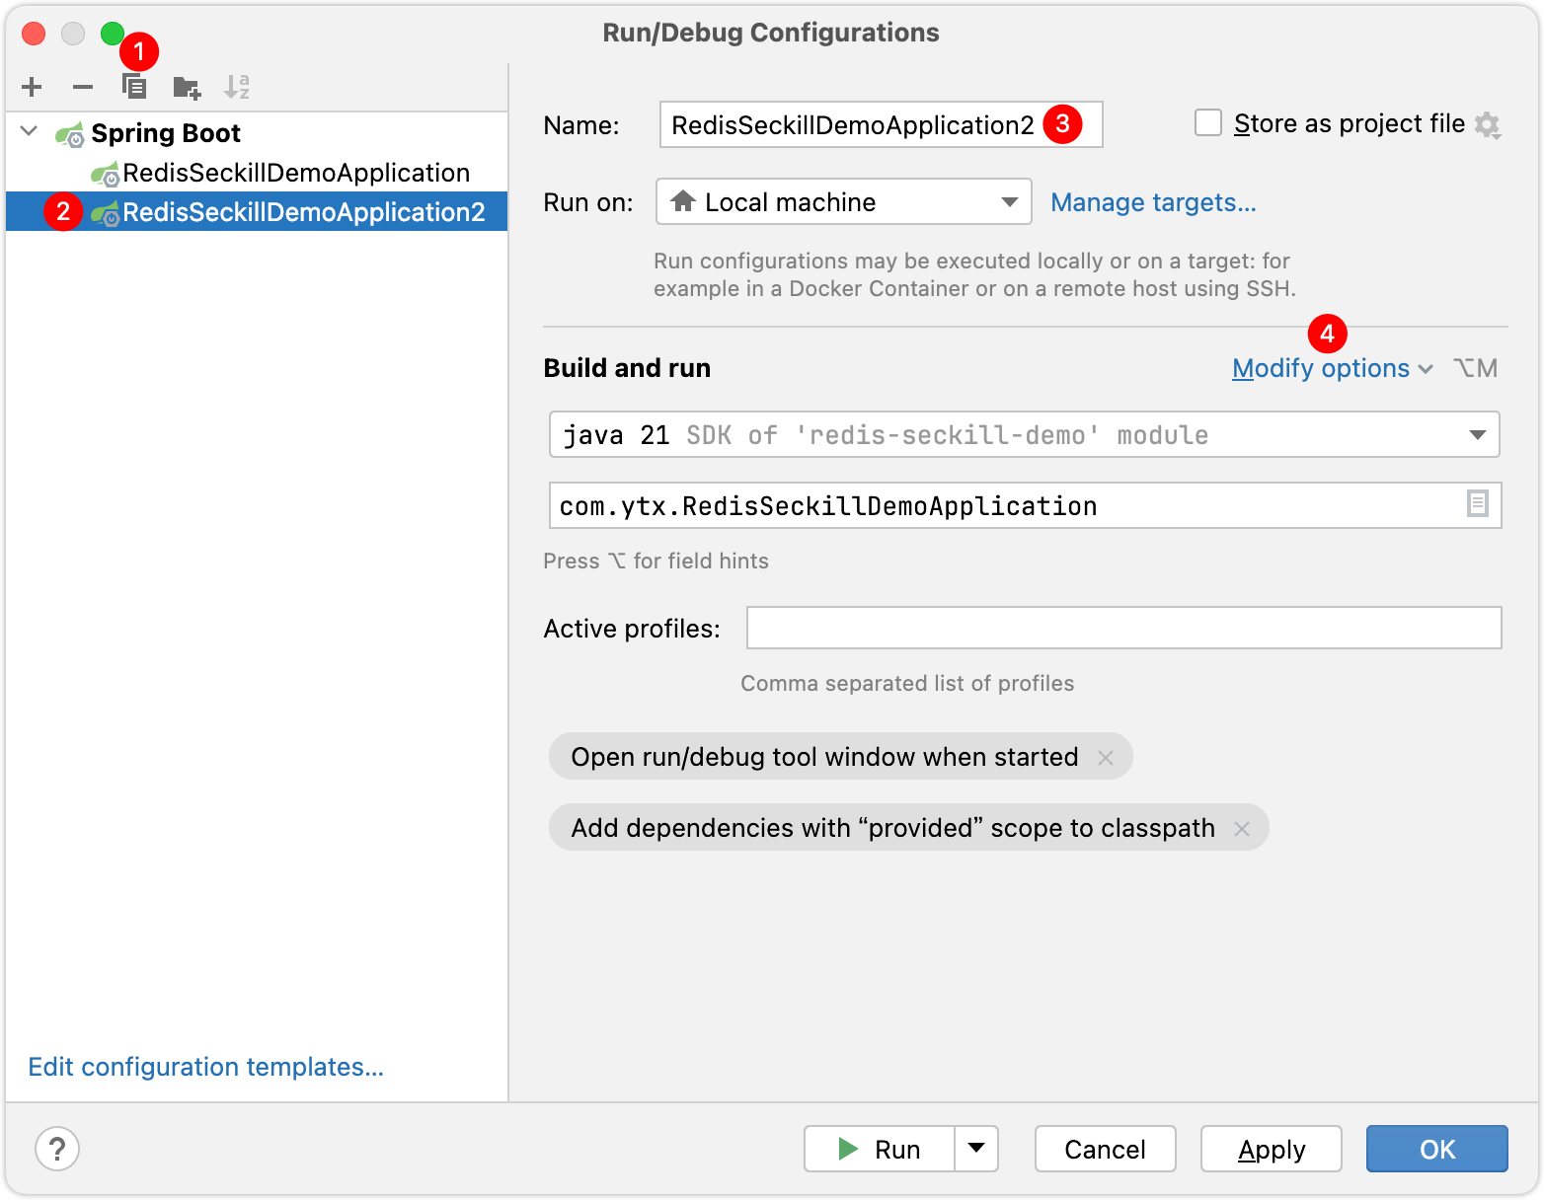
Task: Add a new run configuration
Action: (31, 87)
